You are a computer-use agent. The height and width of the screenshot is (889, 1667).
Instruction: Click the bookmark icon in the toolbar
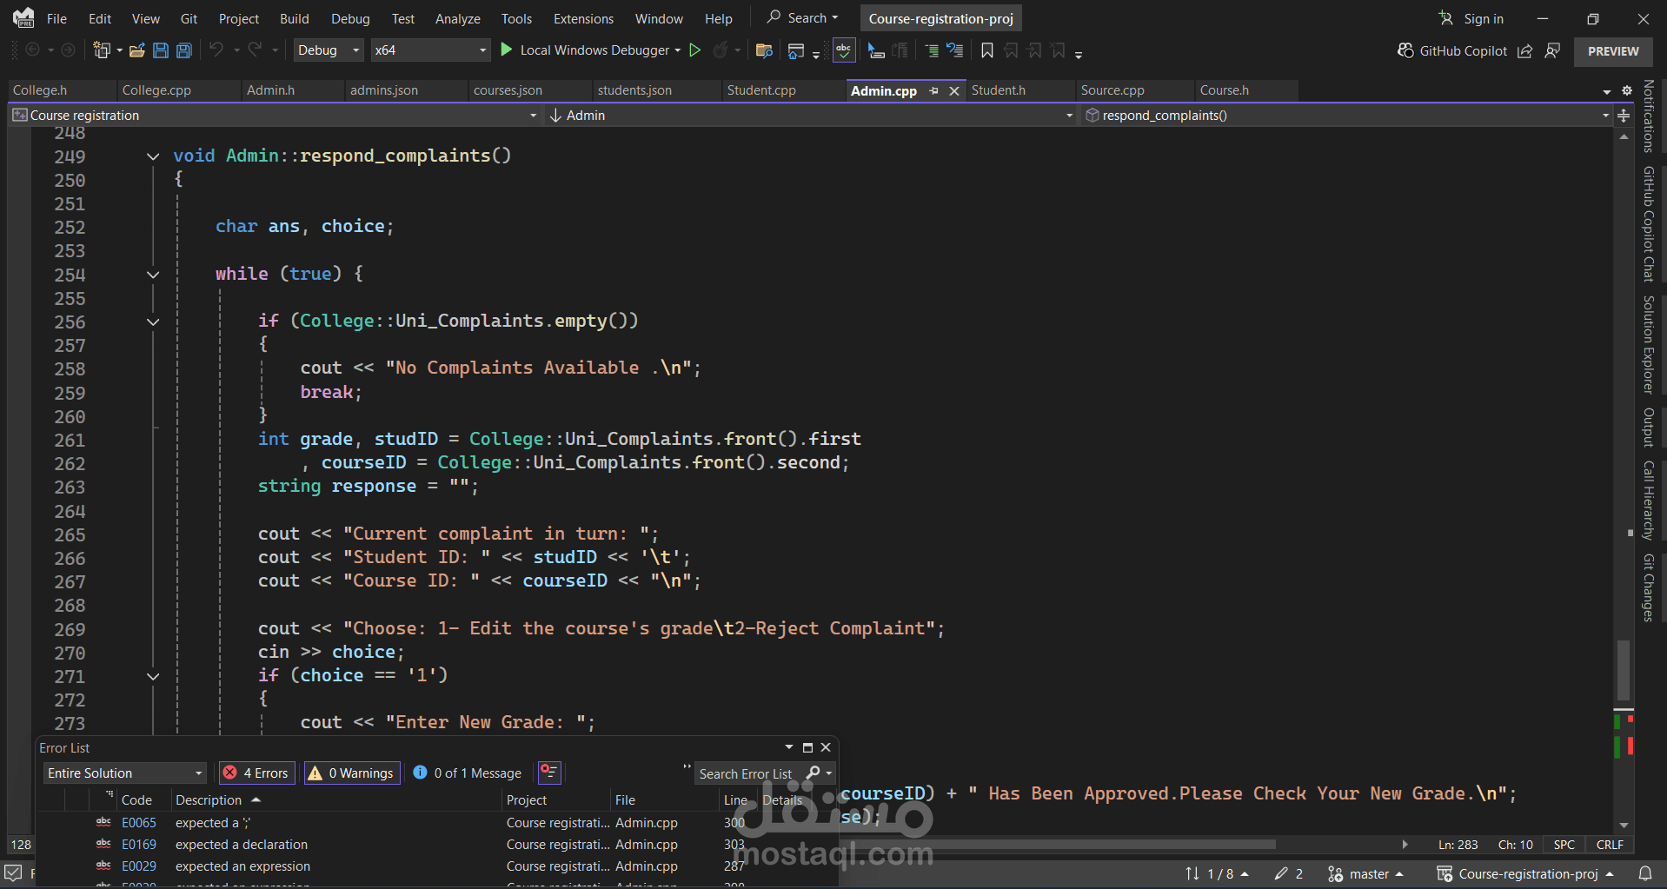[x=987, y=50]
